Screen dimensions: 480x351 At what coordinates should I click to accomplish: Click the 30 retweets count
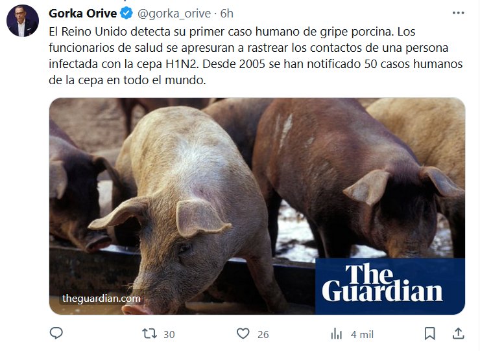tap(169, 335)
